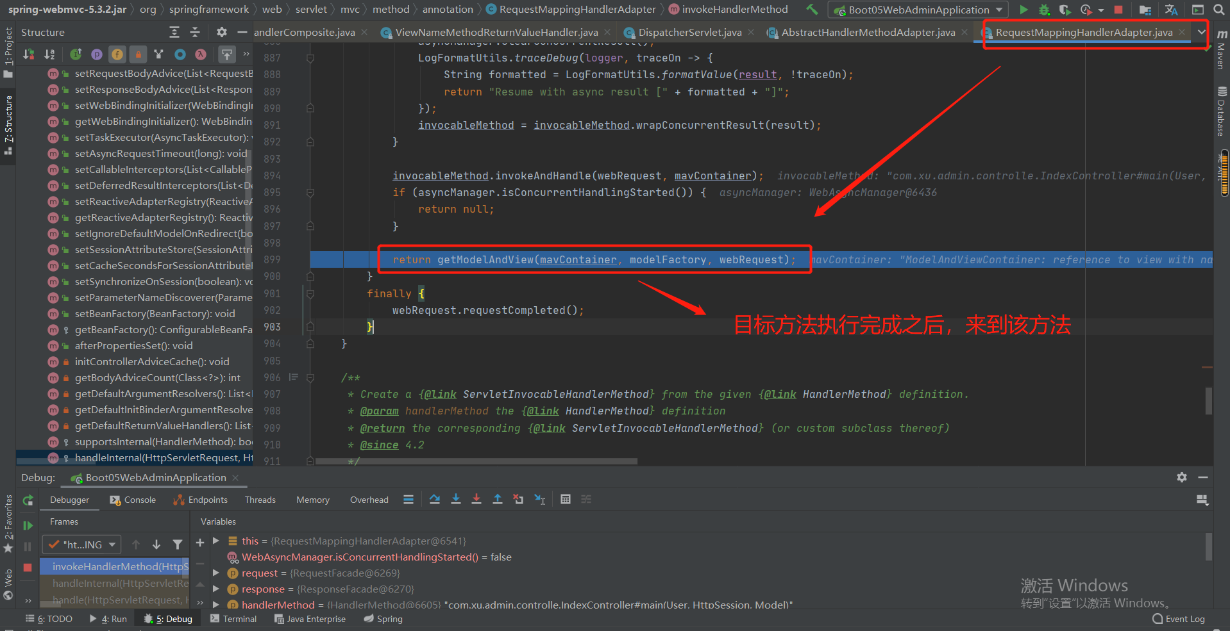Open the Overhead tab in Debug panel
The image size is (1230, 631).
tap(369, 500)
